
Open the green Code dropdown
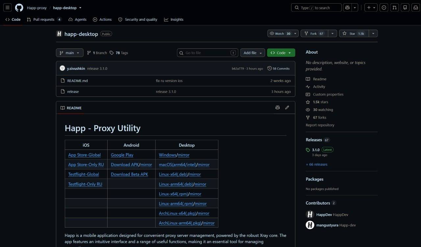[x=281, y=53]
